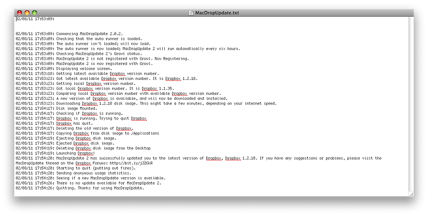Click the line 'Checking that the auto runner is loaded.'
The height and width of the screenshot is (216, 428).
[79, 39]
